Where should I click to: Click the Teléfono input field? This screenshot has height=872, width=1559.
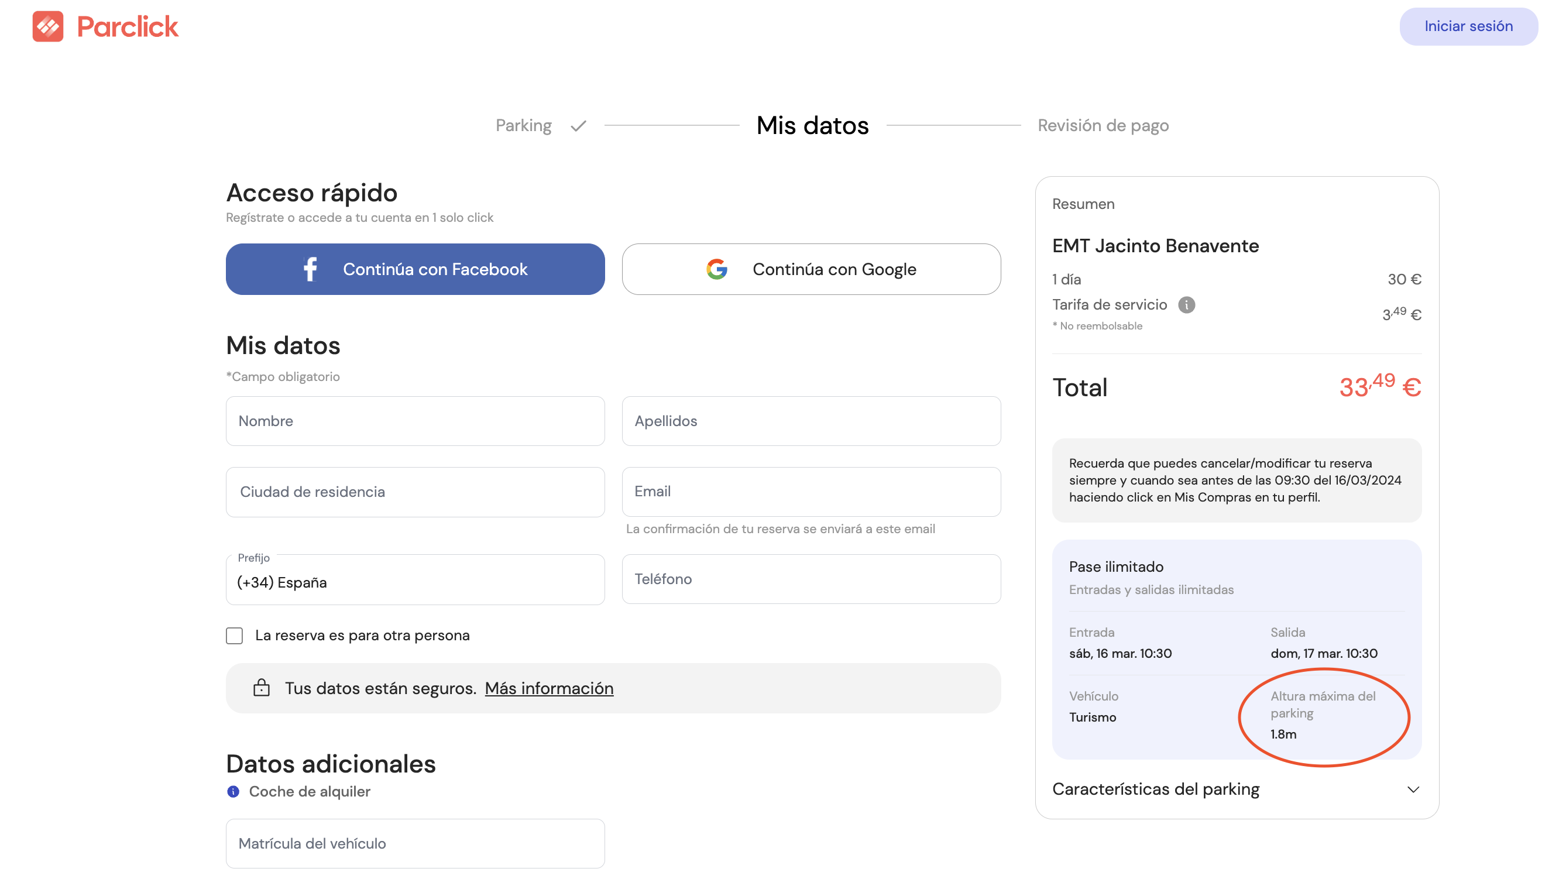point(811,579)
